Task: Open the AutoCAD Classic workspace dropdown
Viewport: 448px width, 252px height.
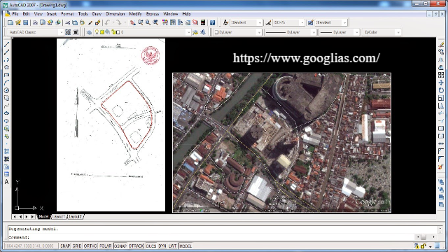Action: (x=61, y=32)
